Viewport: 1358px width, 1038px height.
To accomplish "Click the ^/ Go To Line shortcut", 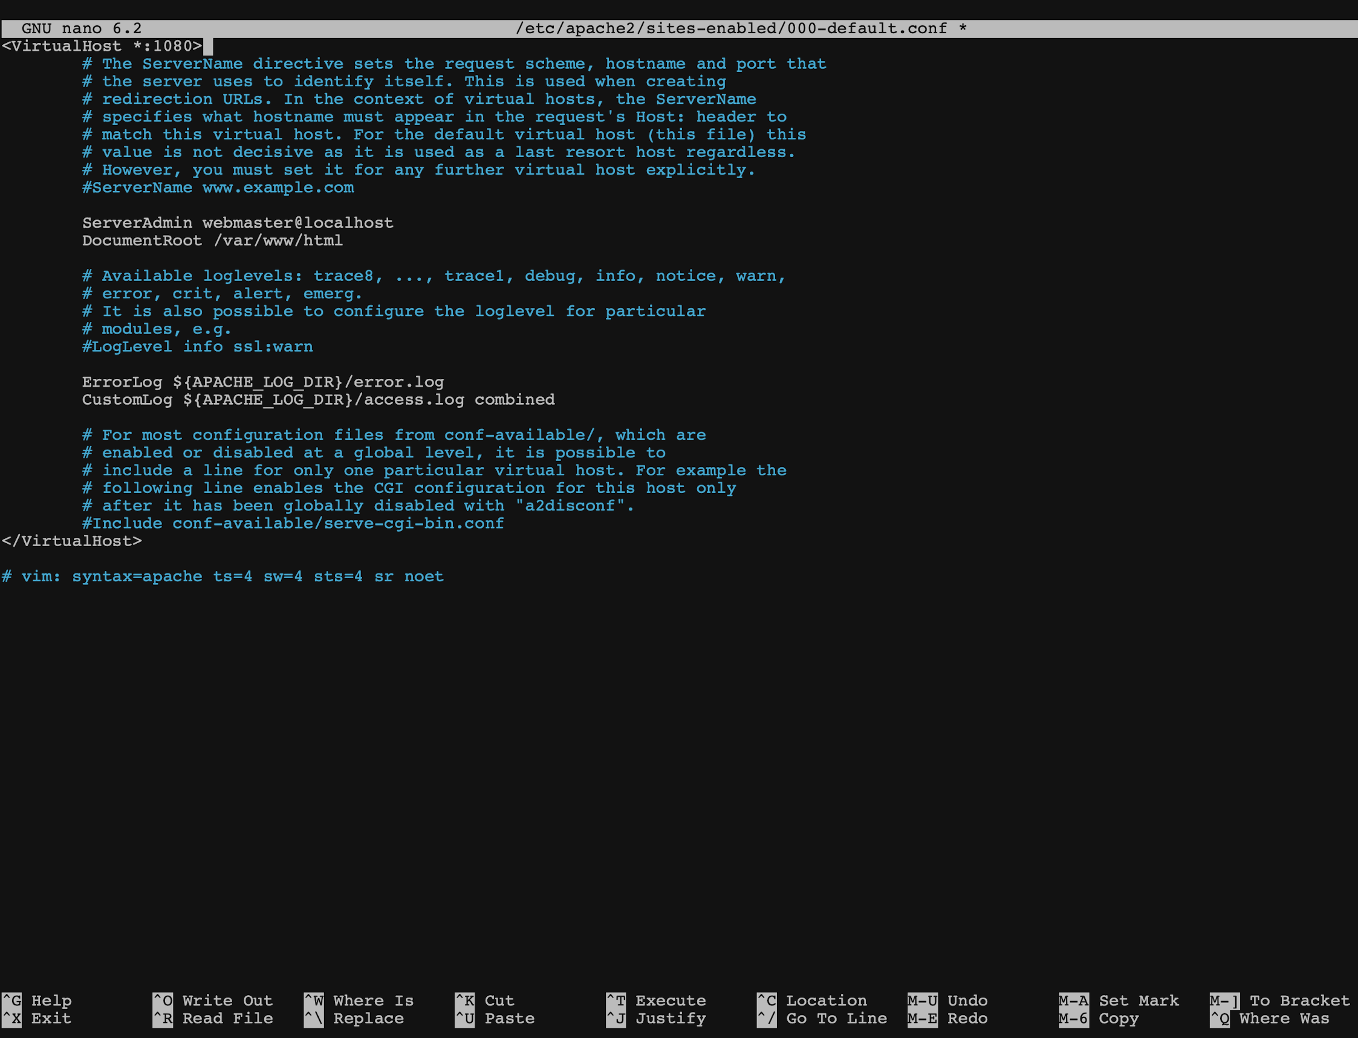I will [821, 1018].
